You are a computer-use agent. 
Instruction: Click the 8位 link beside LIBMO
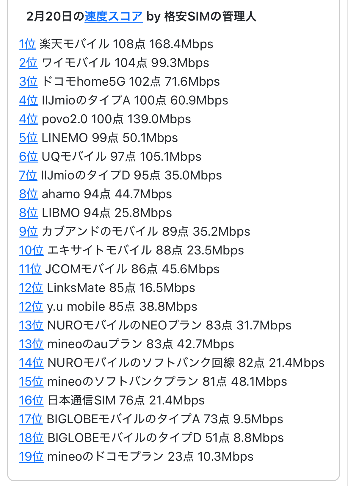click(x=28, y=213)
